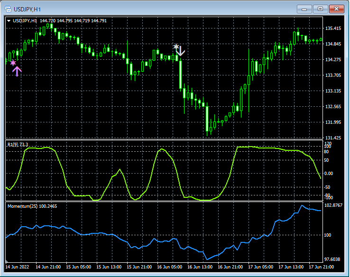The height and width of the screenshot is (277, 350).
Task: Maximize the USDJPY,H1 chart window
Action: [320, 9]
